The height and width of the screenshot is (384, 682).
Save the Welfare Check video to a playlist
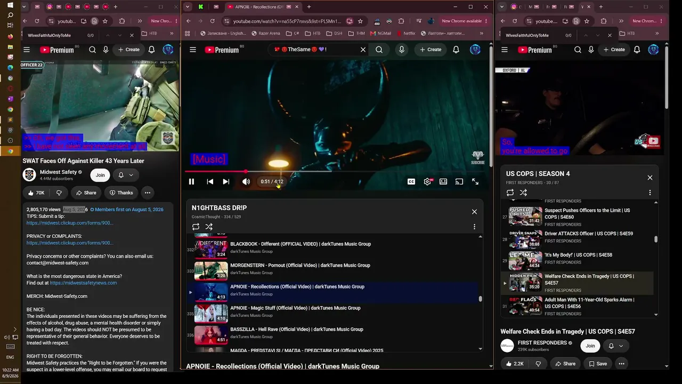click(597, 364)
